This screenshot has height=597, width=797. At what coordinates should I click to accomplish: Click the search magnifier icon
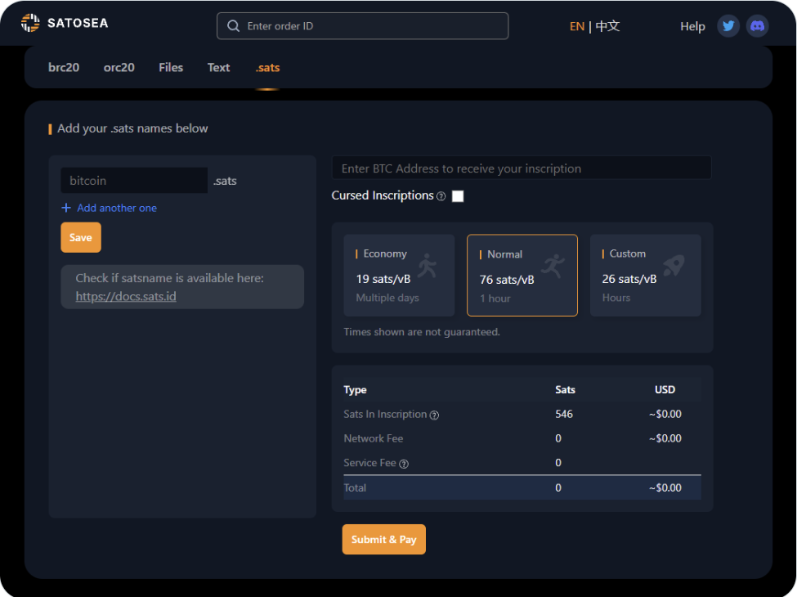234,26
